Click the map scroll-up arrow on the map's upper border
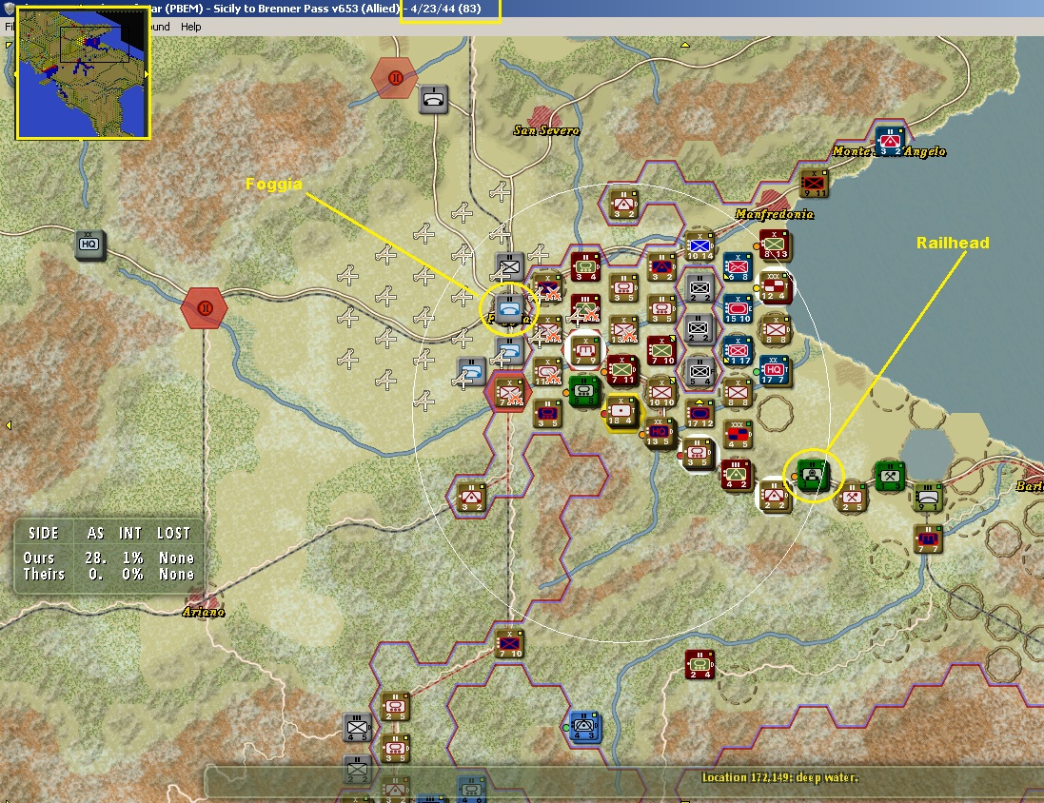The height and width of the screenshot is (803, 1044). 684,45
